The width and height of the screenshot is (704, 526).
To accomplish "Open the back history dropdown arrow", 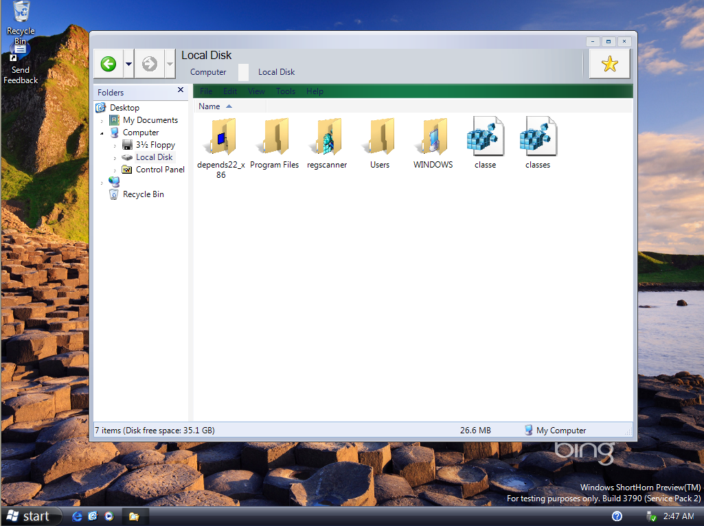I will click(129, 64).
